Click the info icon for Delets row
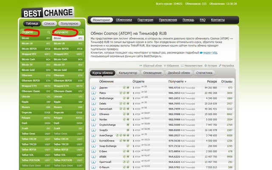 pos(93,104)
